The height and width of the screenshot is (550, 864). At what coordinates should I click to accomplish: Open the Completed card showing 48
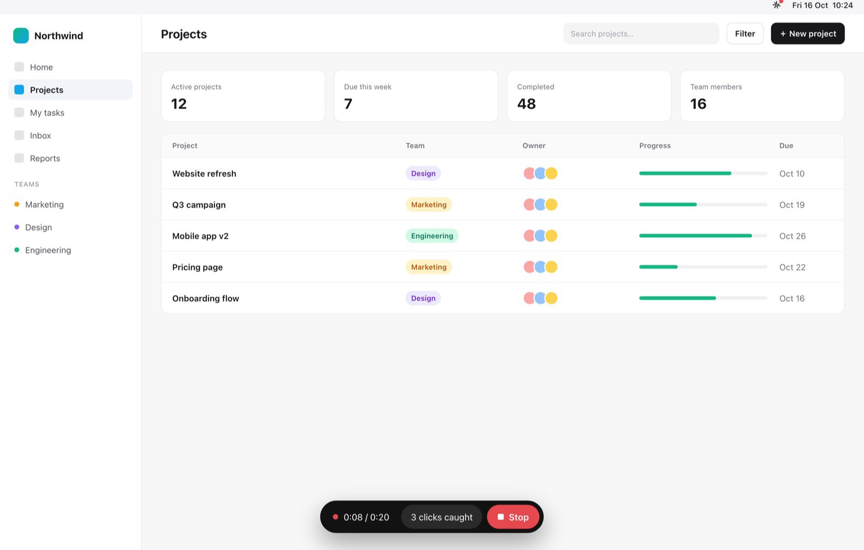[589, 96]
